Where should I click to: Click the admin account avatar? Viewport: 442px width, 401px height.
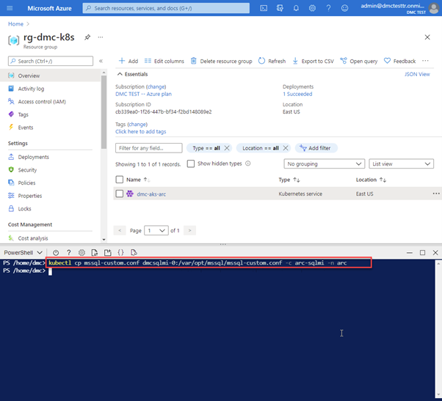point(433,8)
